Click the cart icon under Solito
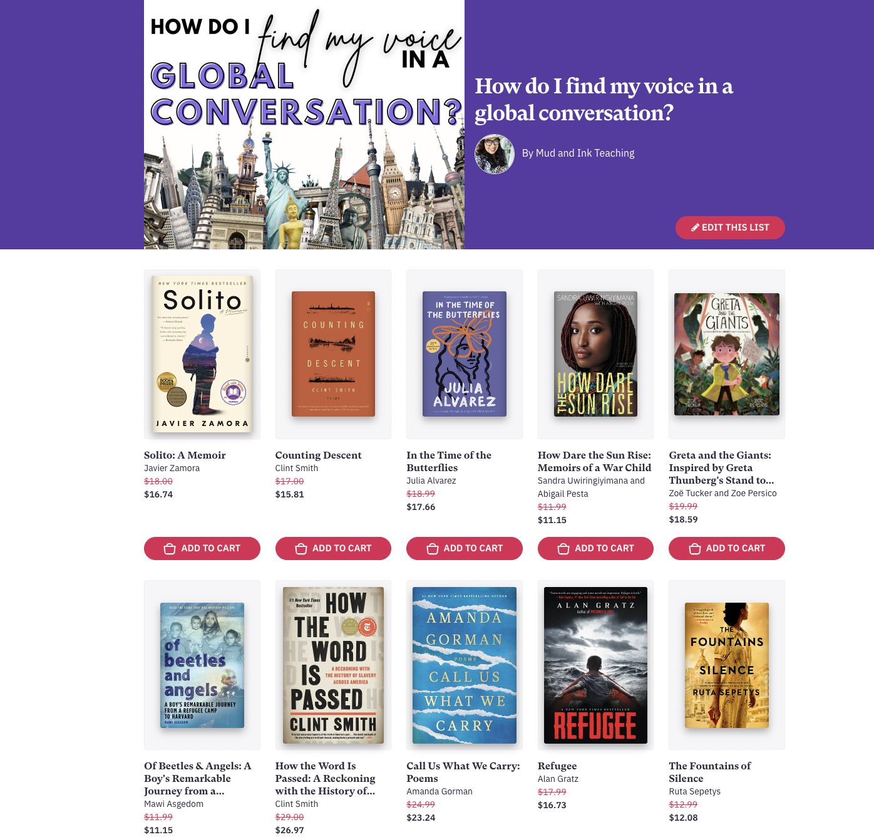The width and height of the screenshot is (874, 837). click(x=170, y=549)
